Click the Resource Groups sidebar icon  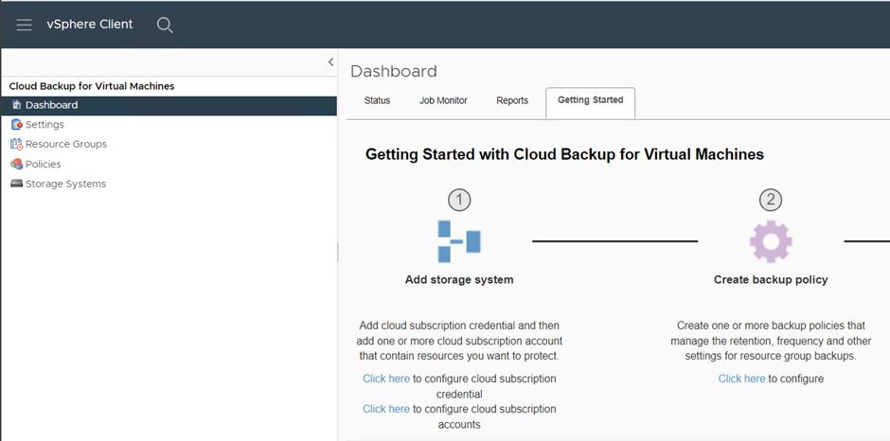[16, 144]
